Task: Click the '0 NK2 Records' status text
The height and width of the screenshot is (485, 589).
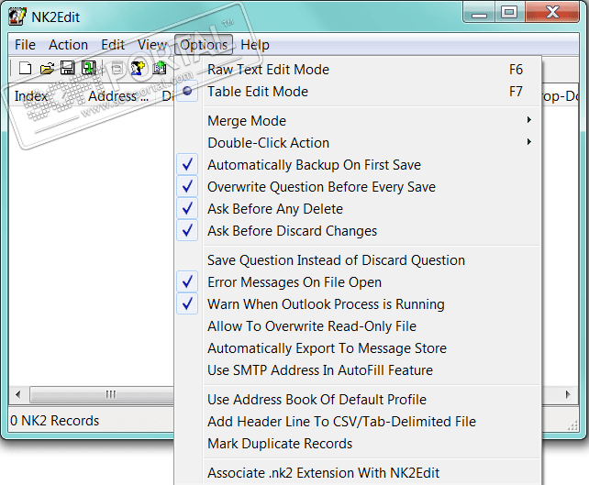Action: [x=55, y=421]
